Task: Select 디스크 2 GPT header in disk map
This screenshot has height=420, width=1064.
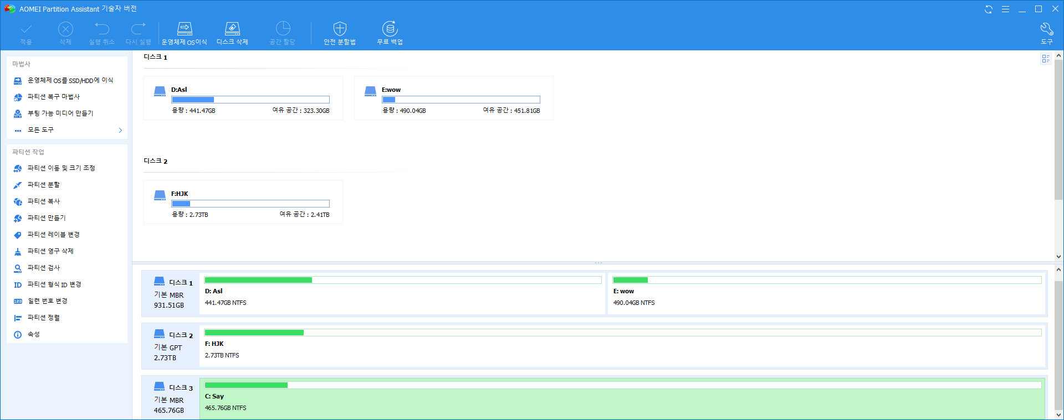Action: 171,346
